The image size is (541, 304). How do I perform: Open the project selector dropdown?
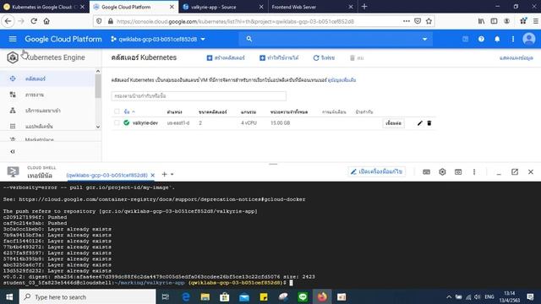pyautogui.click(x=158, y=39)
